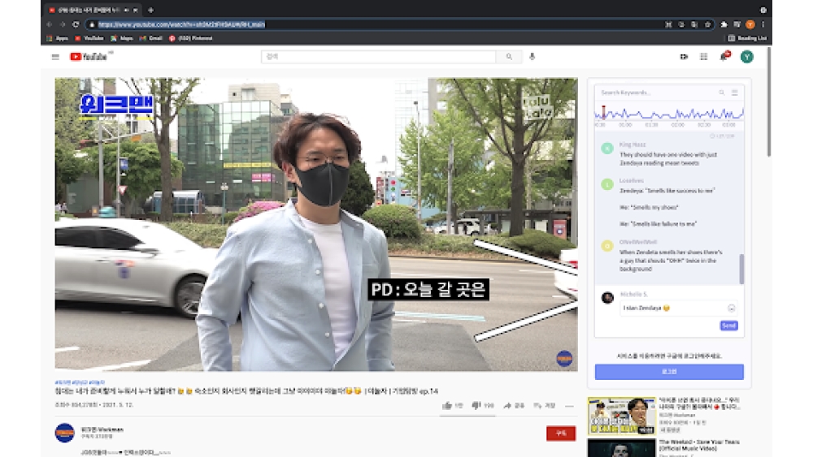This screenshot has width=813, height=457.
Task: Start voice search with microphone icon
Action: click(x=532, y=57)
